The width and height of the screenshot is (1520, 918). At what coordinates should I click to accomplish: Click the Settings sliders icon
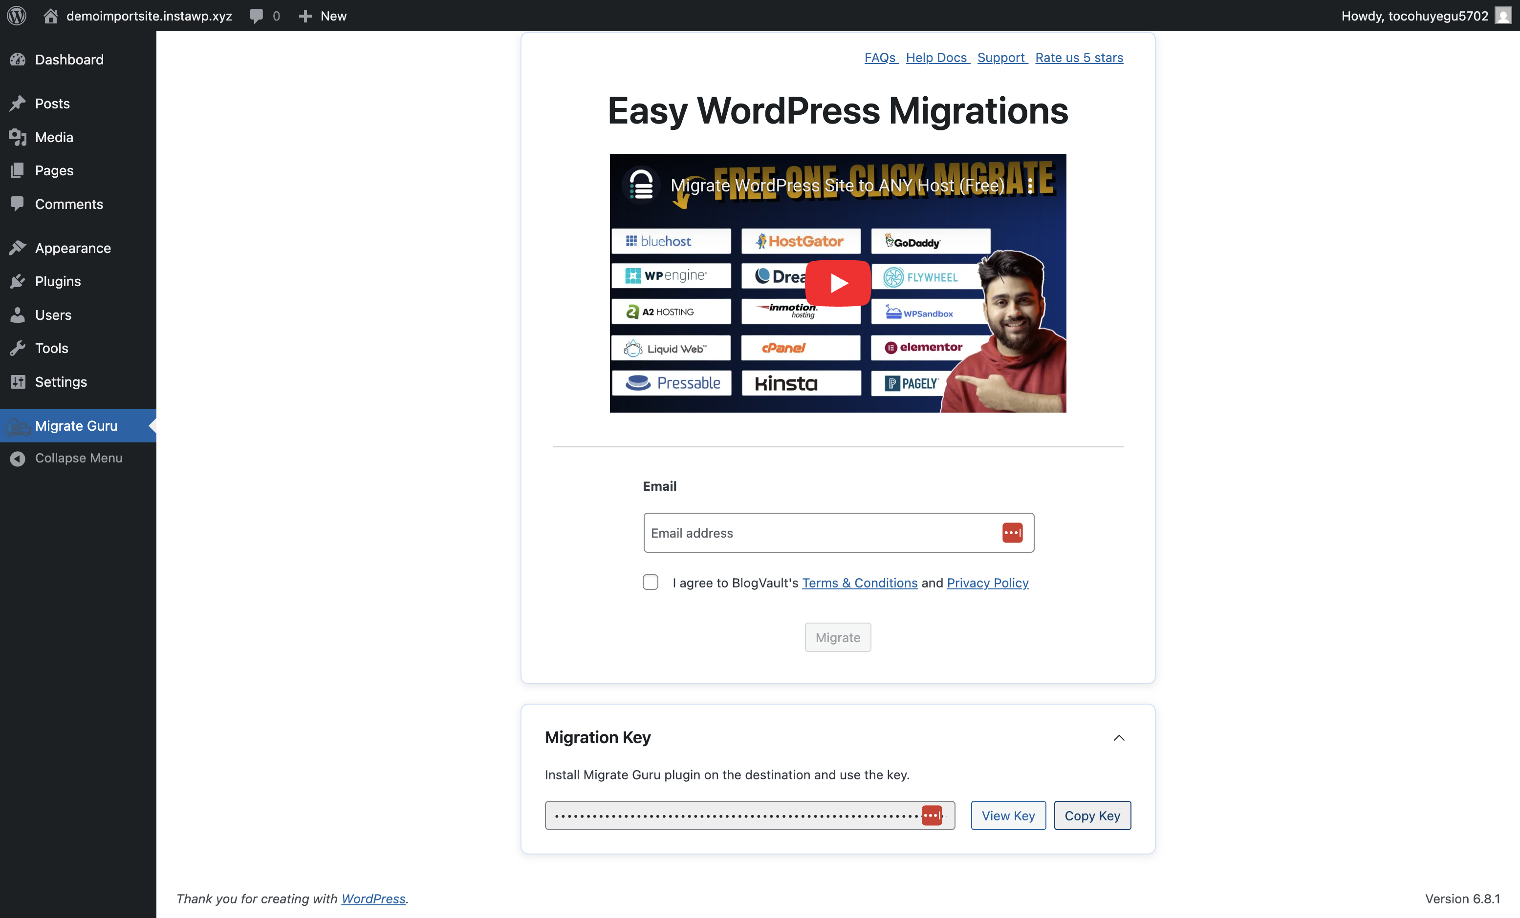pos(17,382)
